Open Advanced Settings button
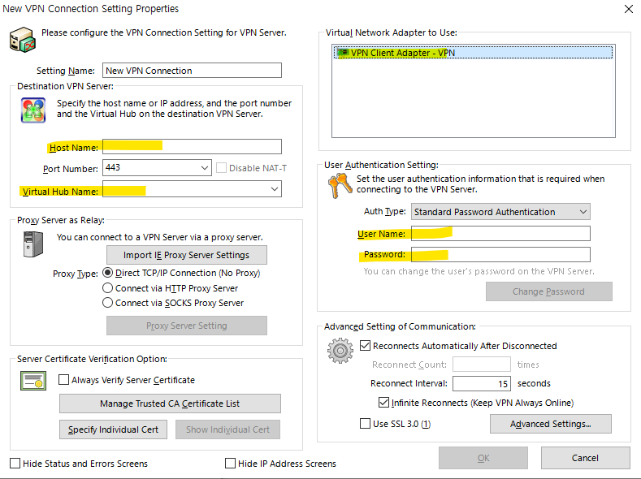 (x=551, y=424)
